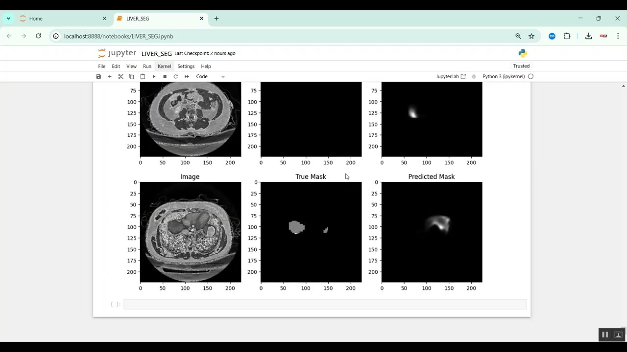Restart the kernel with the circular arrow icon
This screenshot has width=627, height=352.
pos(175,76)
